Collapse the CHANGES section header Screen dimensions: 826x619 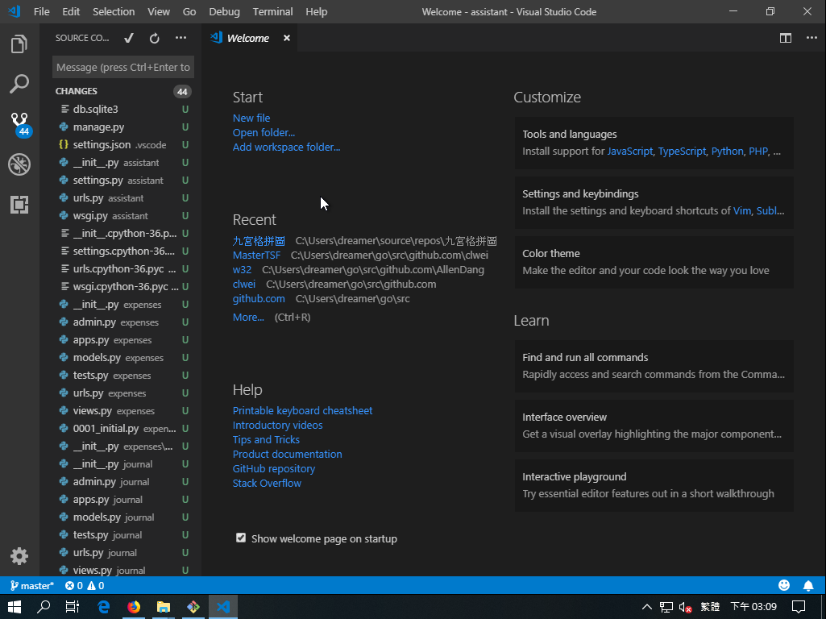[77, 91]
